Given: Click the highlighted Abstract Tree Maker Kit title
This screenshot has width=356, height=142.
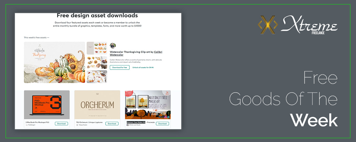Looking at the screenshot, I should pyautogui.click(x=136, y=122).
